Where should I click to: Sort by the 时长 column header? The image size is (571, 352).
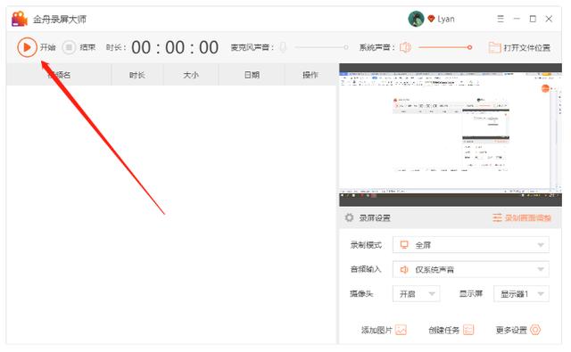(137, 75)
